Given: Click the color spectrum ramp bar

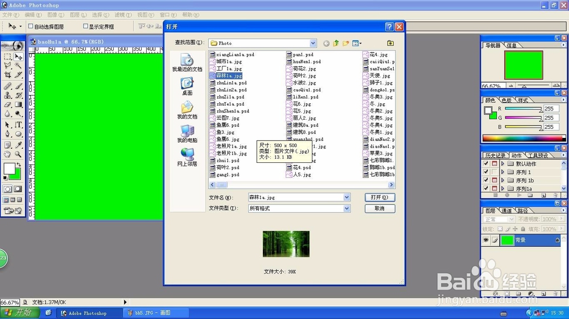Looking at the screenshot, I should 523,138.
